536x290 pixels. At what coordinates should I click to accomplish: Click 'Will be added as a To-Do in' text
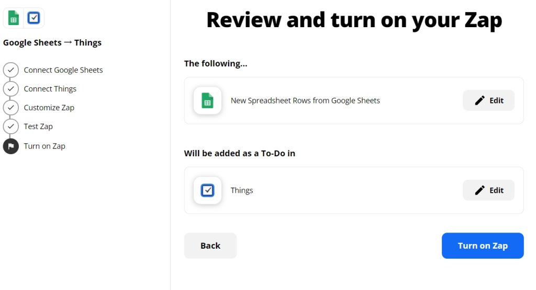click(x=240, y=153)
